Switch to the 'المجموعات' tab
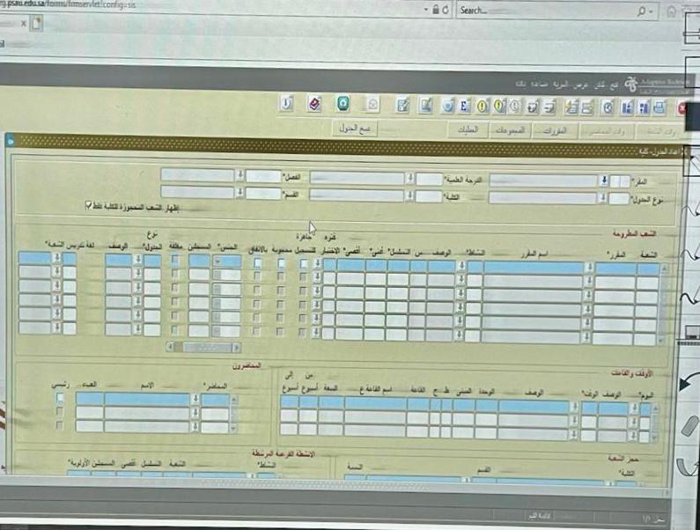The height and width of the screenshot is (530, 700). click(505, 130)
